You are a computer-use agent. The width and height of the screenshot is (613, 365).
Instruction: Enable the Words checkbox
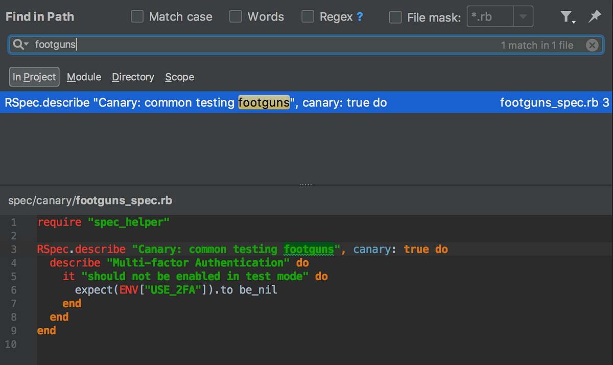[x=235, y=17]
